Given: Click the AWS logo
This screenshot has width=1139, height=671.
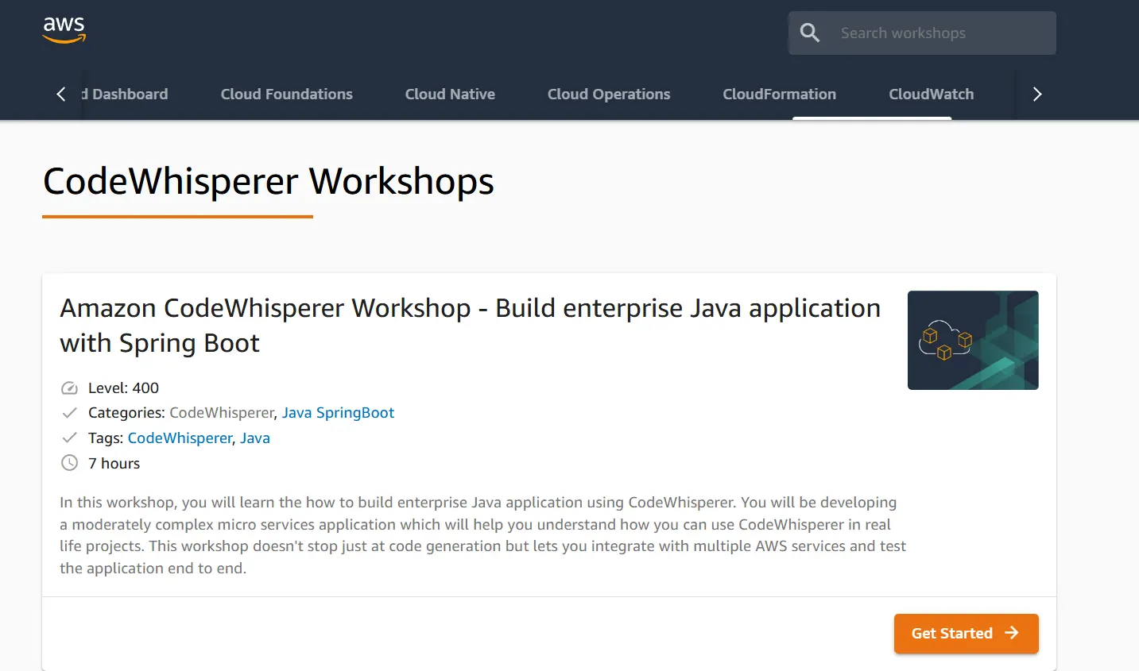Looking at the screenshot, I should [64, 29].
